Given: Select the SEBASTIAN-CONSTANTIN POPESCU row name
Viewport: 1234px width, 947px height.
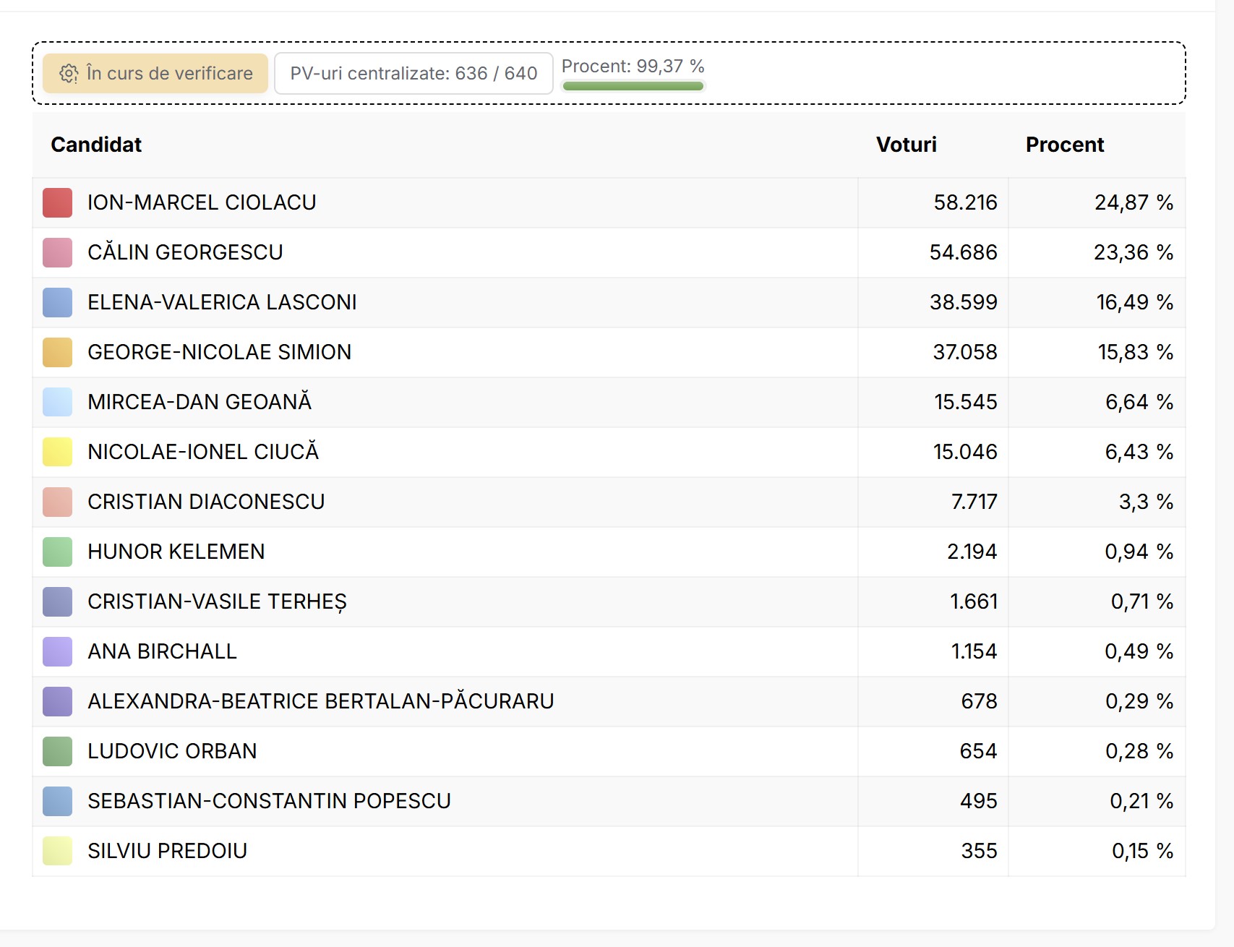Looking at the screenshot, I should point(269,801).
